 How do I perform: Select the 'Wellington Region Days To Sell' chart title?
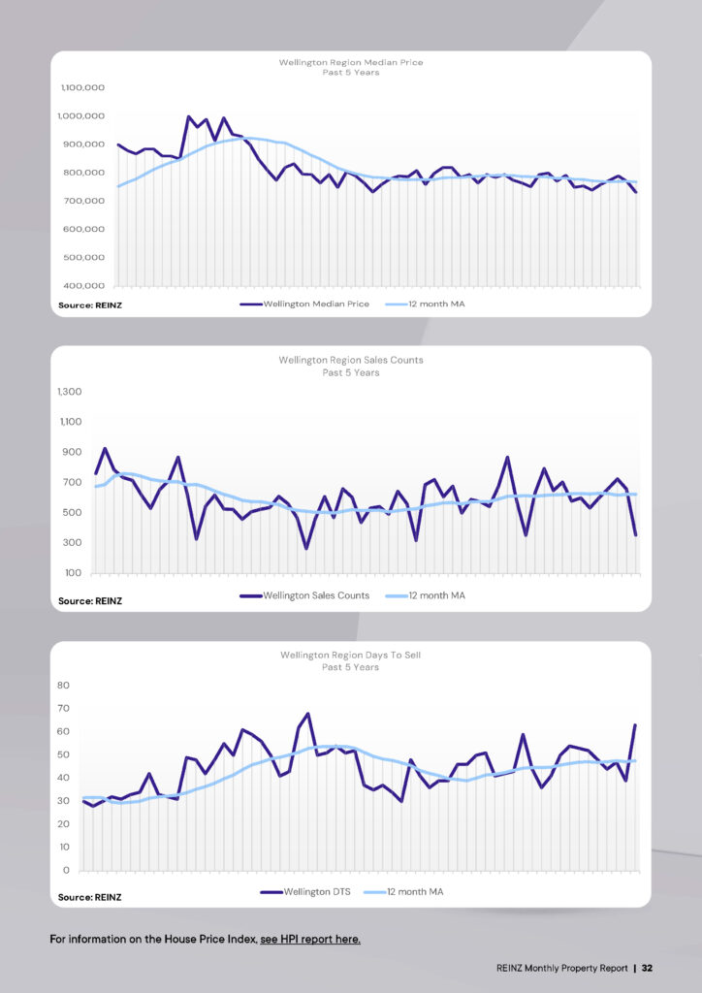350,656
